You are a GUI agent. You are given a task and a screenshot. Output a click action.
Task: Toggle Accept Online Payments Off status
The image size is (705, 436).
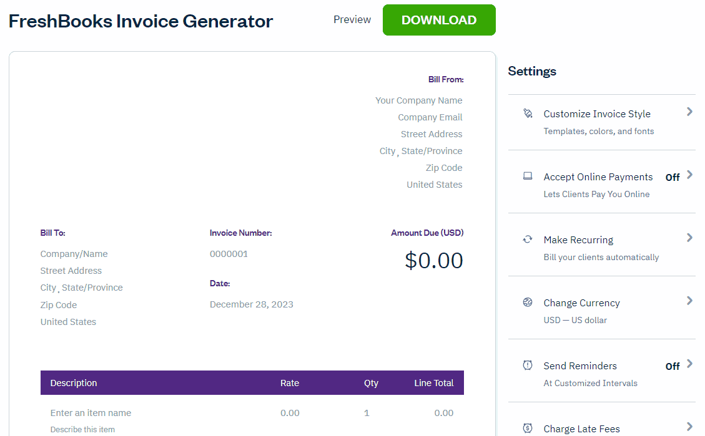(x=673, y=177)
